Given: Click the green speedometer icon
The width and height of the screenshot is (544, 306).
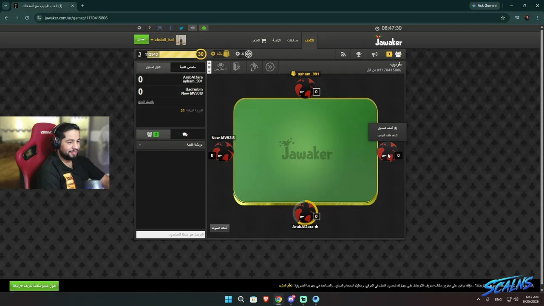Looking at the screenshot, I should point(204,28).
